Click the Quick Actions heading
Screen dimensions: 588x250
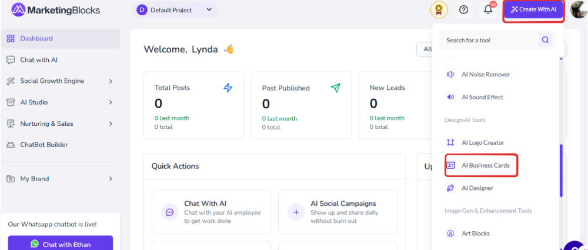point(175,166)
